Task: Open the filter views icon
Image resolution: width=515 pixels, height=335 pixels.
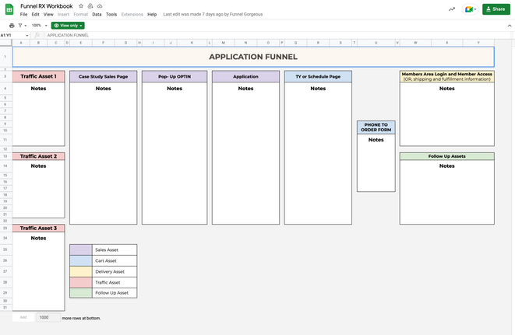Action: 22,26
